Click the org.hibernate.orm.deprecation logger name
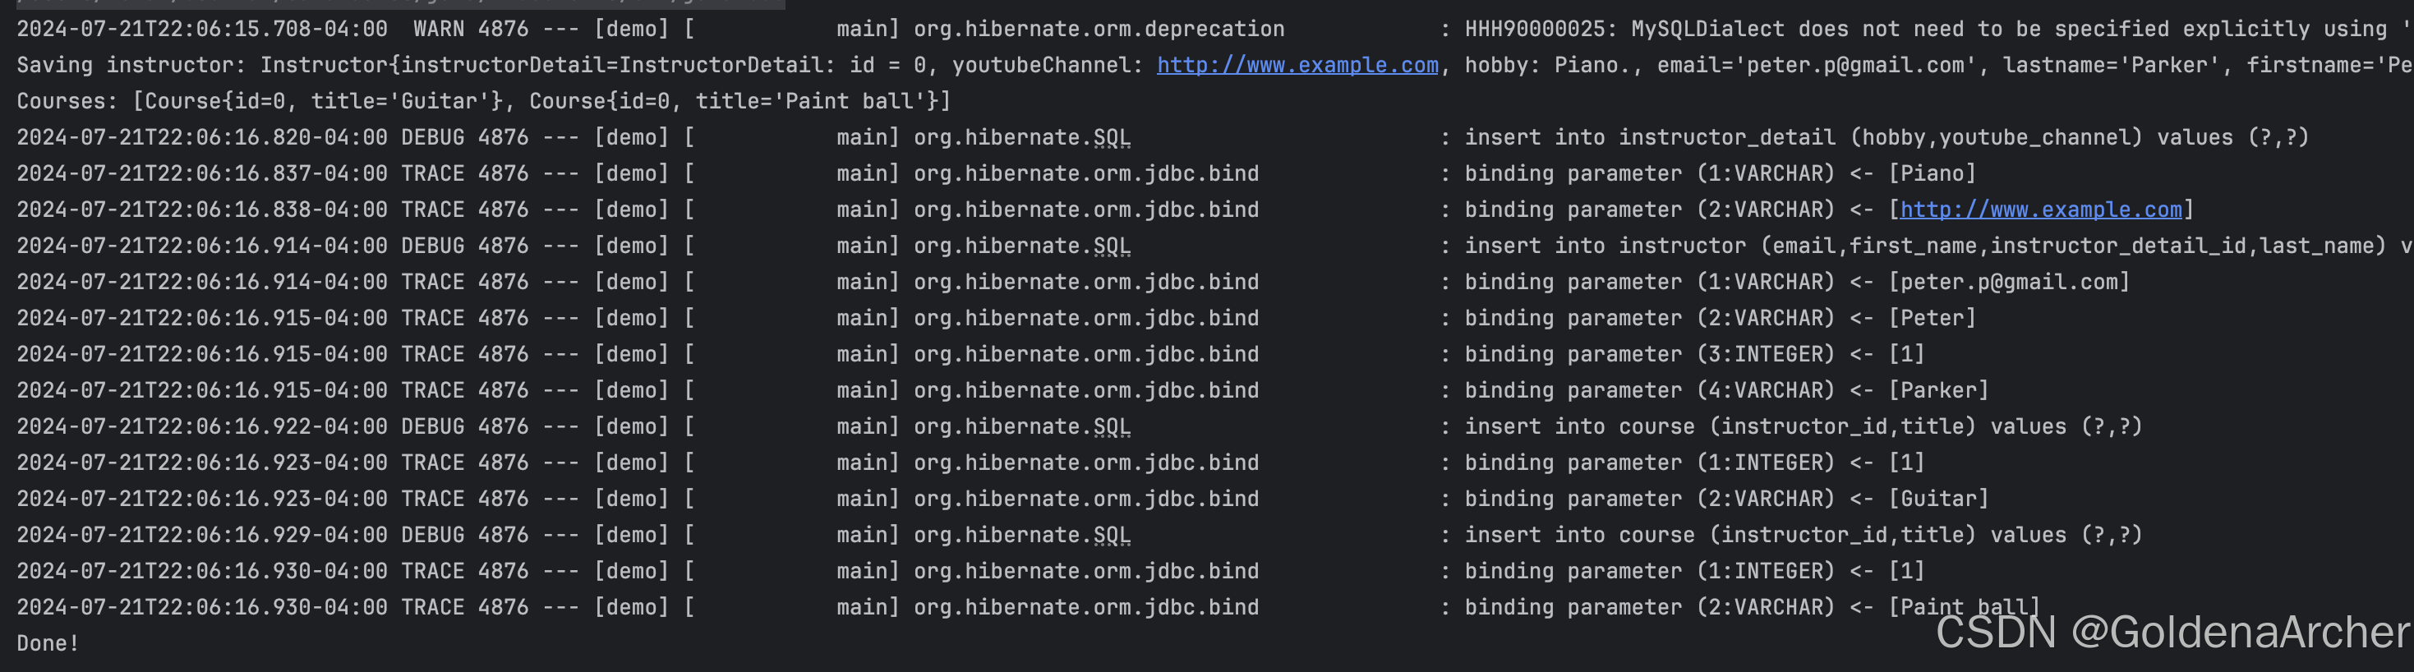Viewport: 2414px width, 672px height. (x=1099, y=29)
